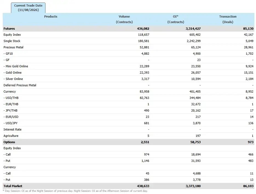Open the Single Stock row

pos(128,41)
